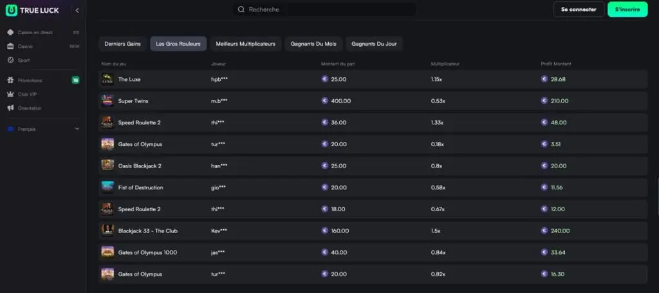The image size is (659, 293).
Task: Click the search magnifier icon
Action: click(241, 9)
